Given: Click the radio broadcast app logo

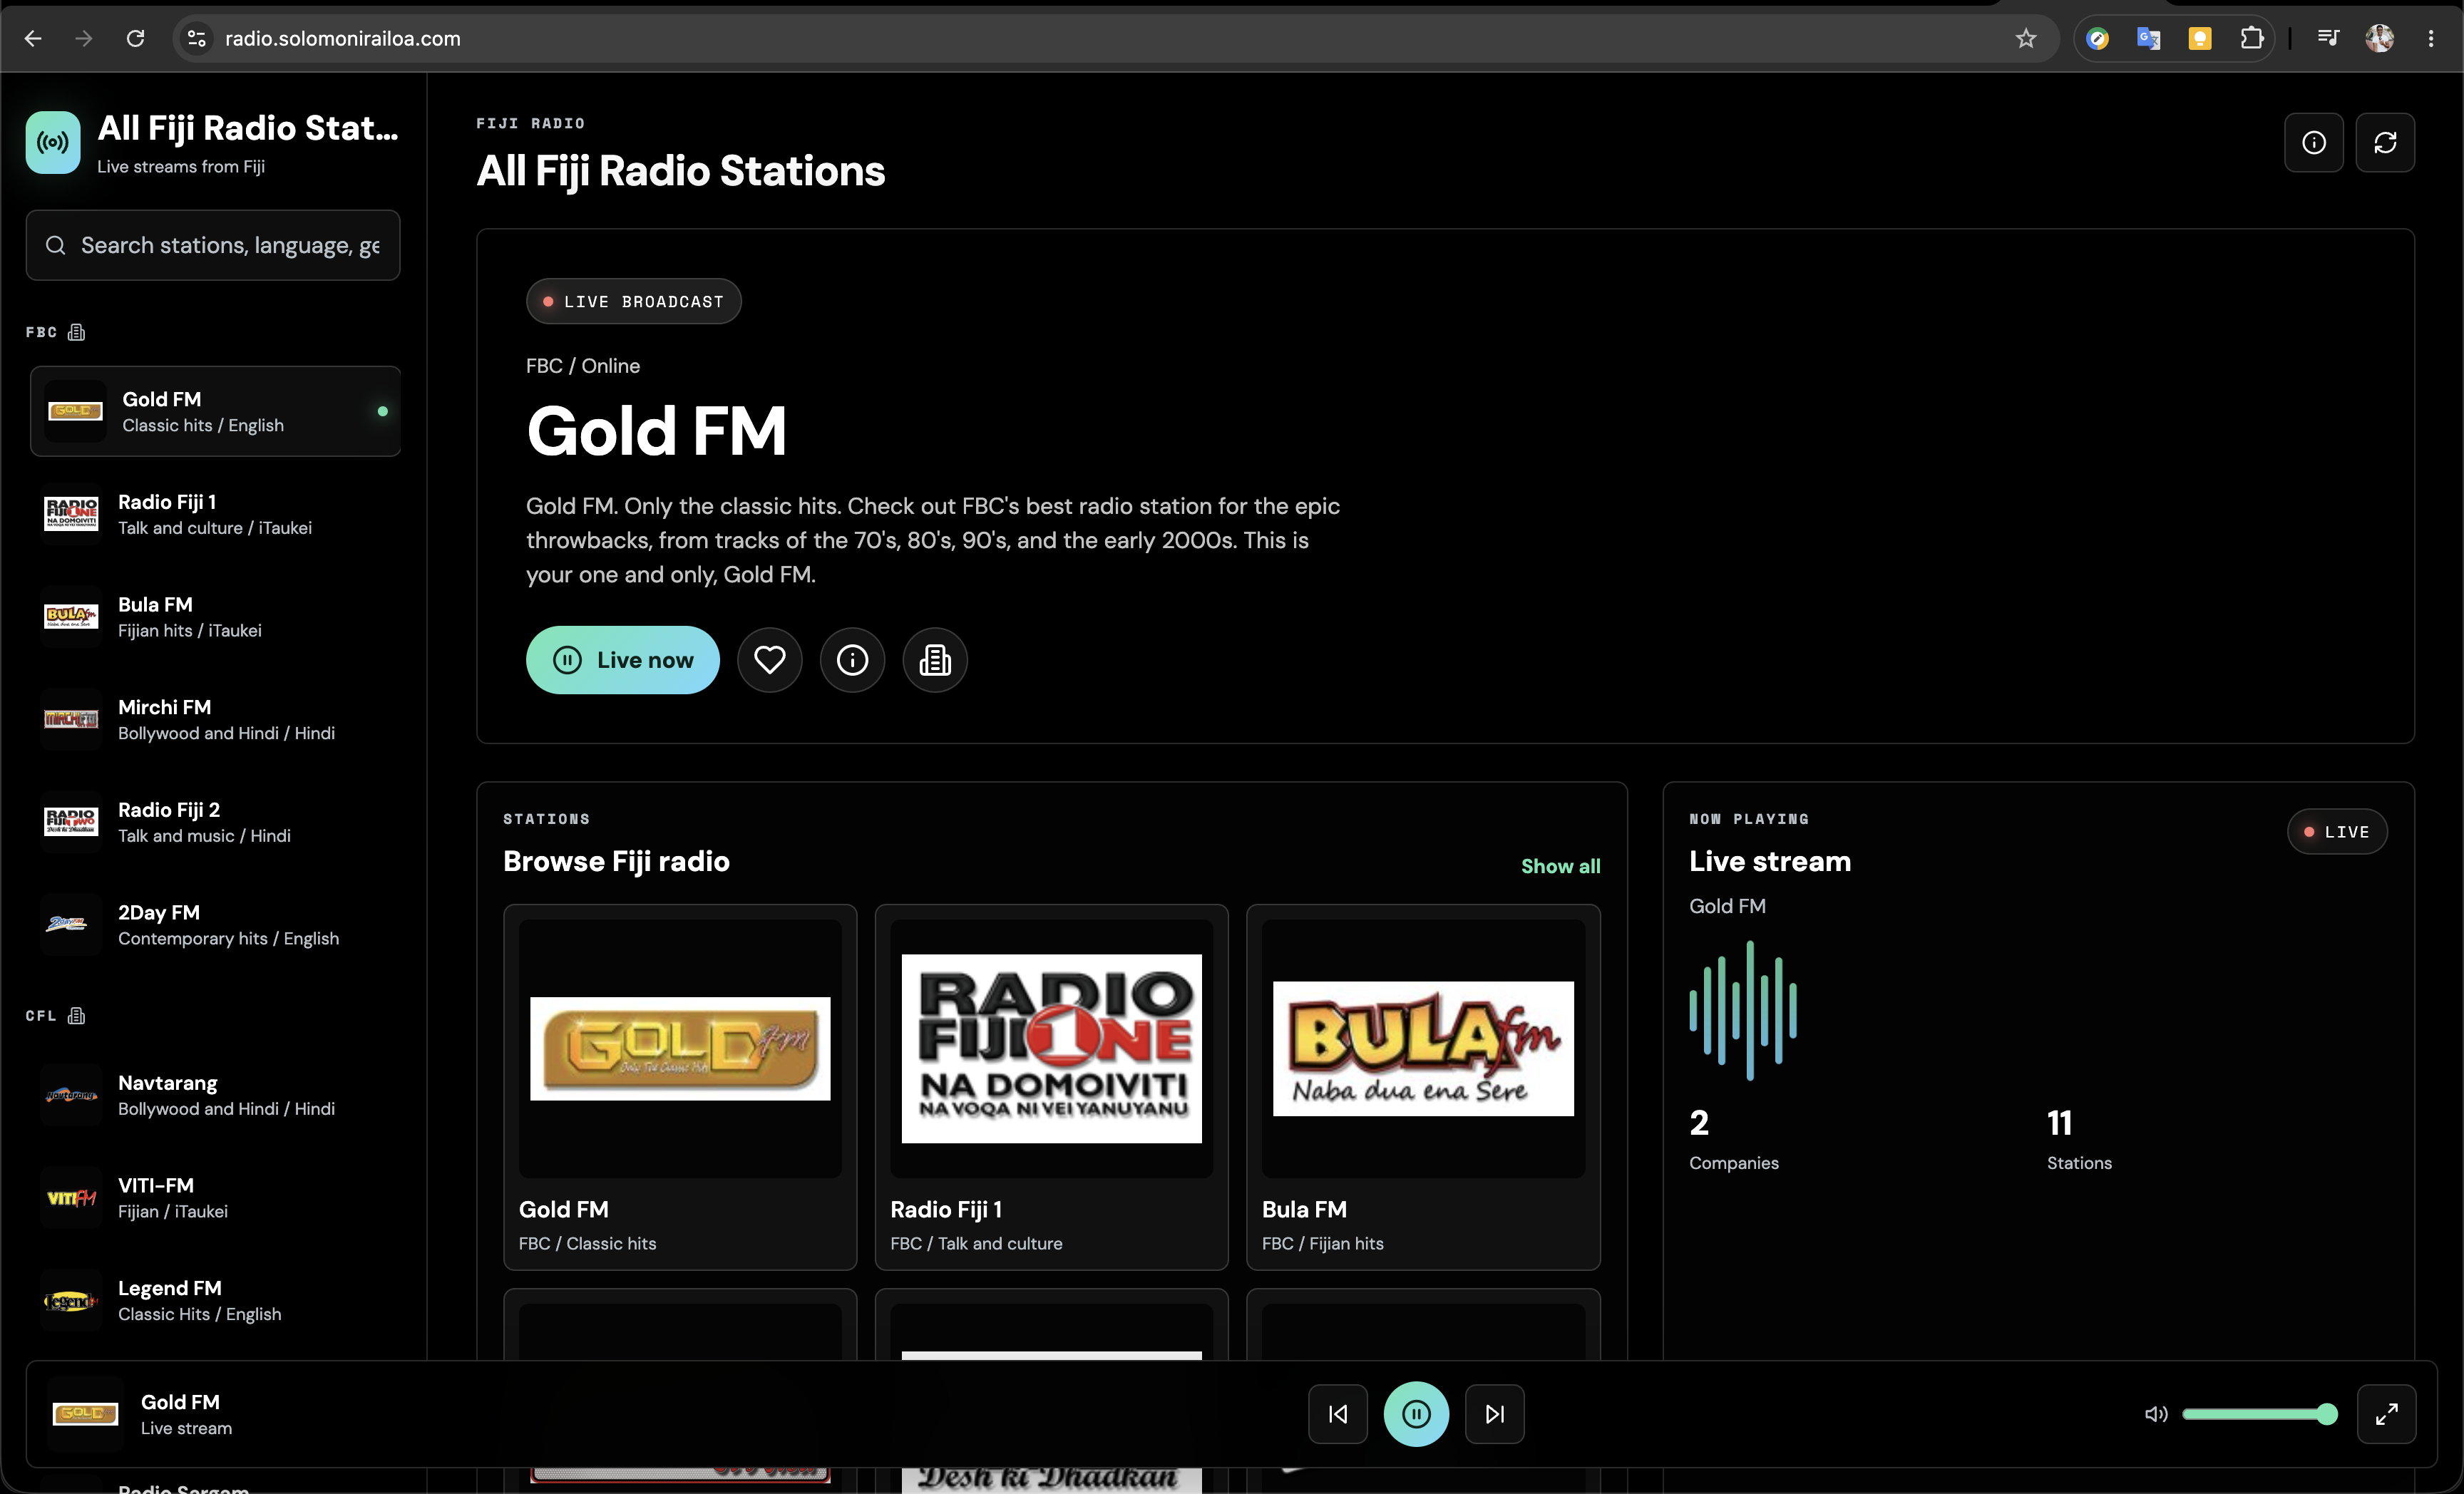Looking at the screenshot, I should [x=53, y=142].
